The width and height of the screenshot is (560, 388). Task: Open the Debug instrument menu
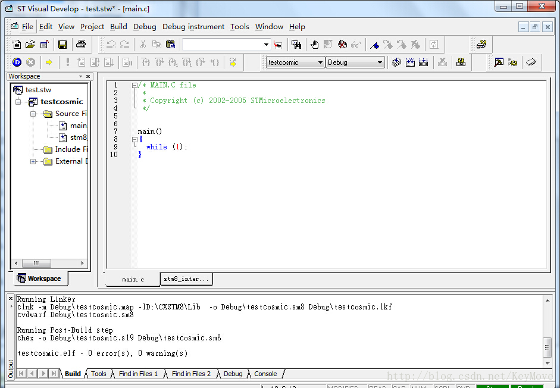[193, 26]
